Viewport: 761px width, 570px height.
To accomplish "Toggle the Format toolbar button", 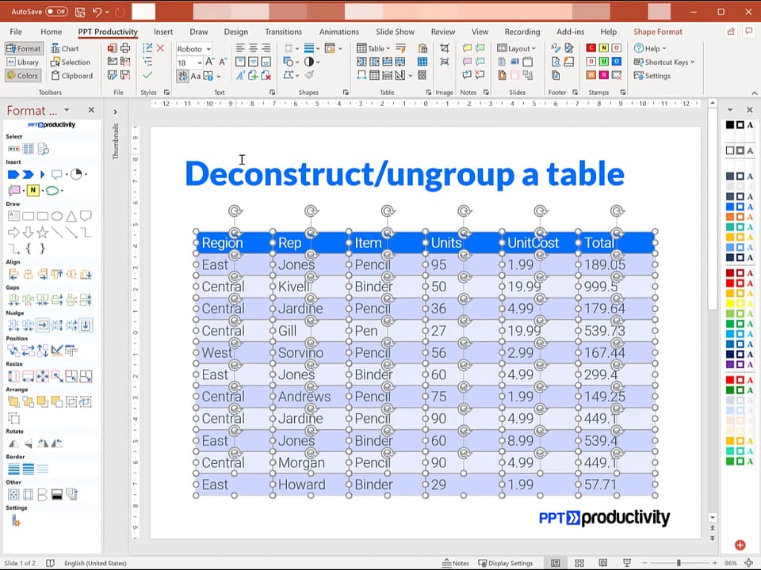I will pyautogui.click(x=24, y=48).
